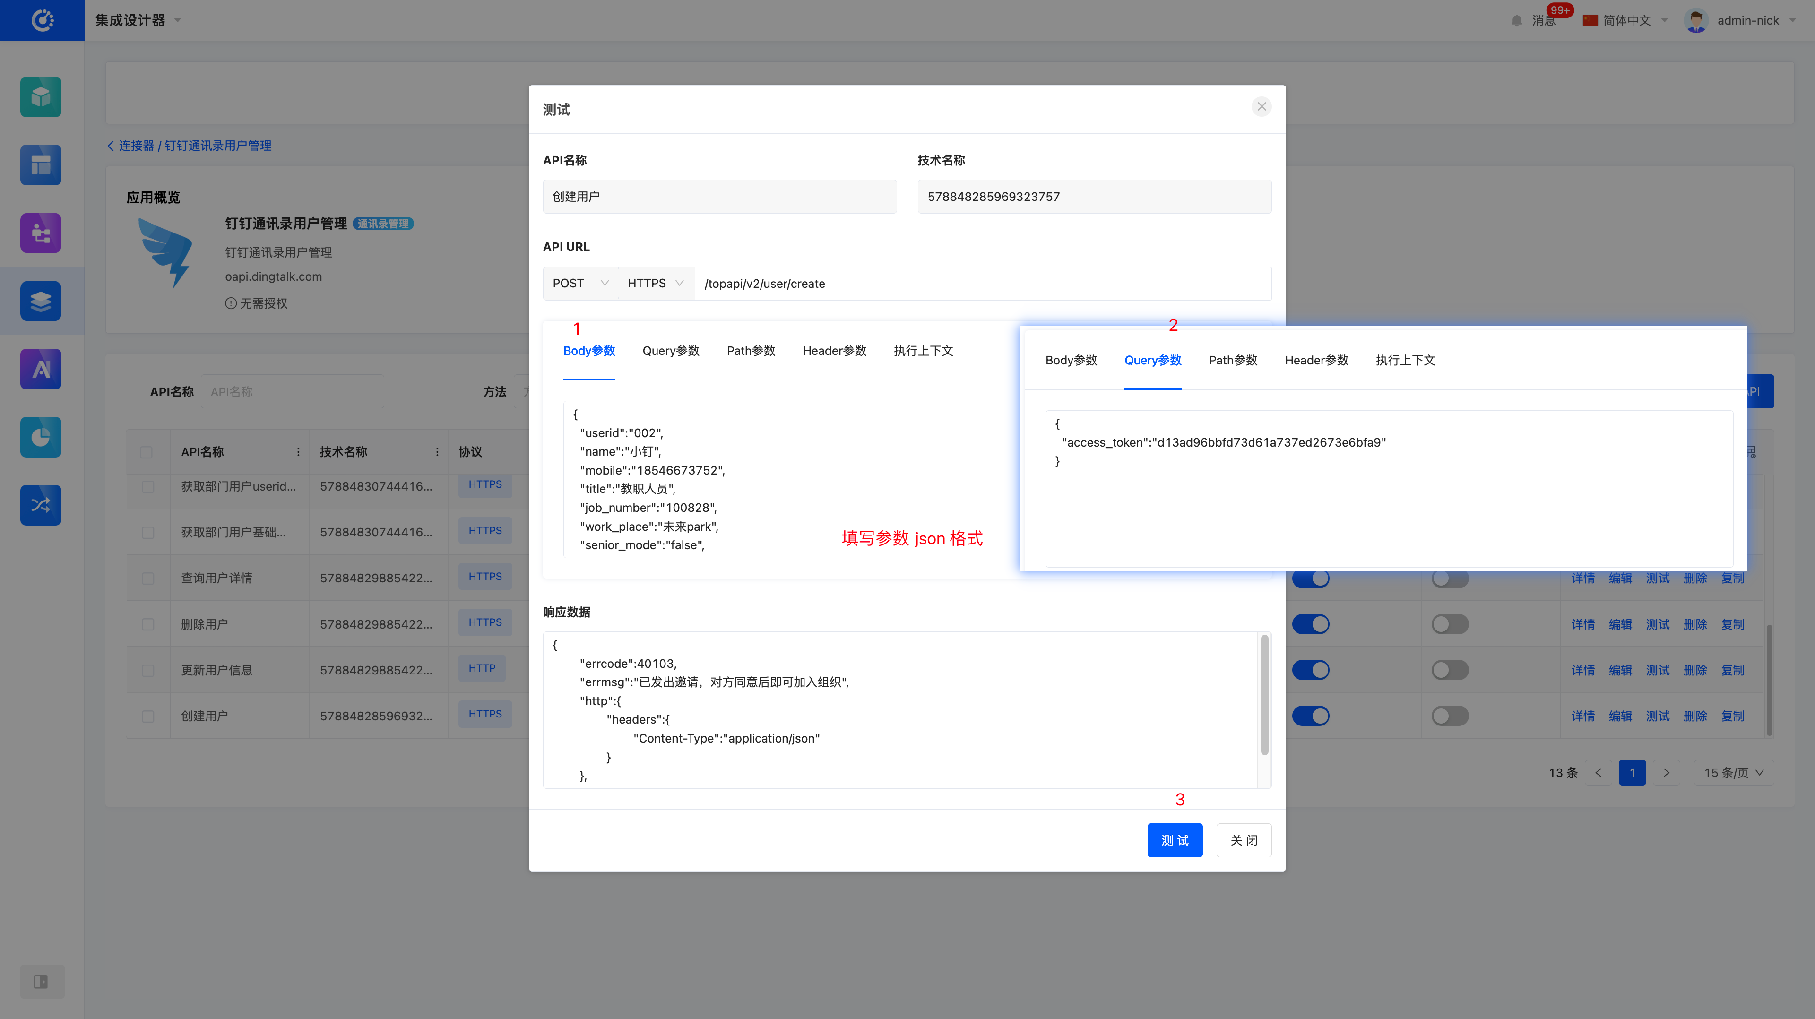1815x1019 pixels.
Task: Open the blue layout grid sidebar icon
Action: pos(41,165)
